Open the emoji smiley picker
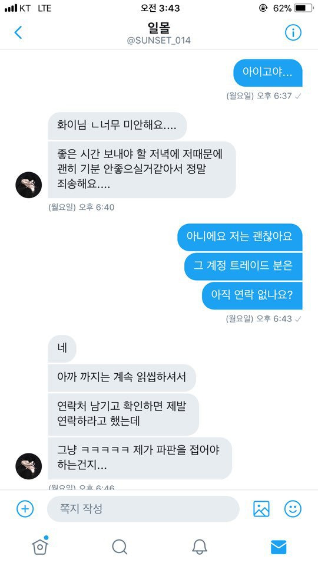Image resolution: width=318 pixels, height=566 pixels. tap(293, 509)
